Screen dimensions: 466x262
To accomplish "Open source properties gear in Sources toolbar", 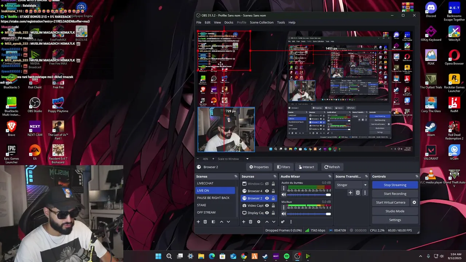I will (259, 222).
